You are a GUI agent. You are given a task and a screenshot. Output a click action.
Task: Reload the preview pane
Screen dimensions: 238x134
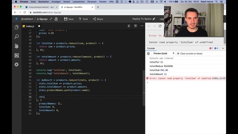coord(160,26)
